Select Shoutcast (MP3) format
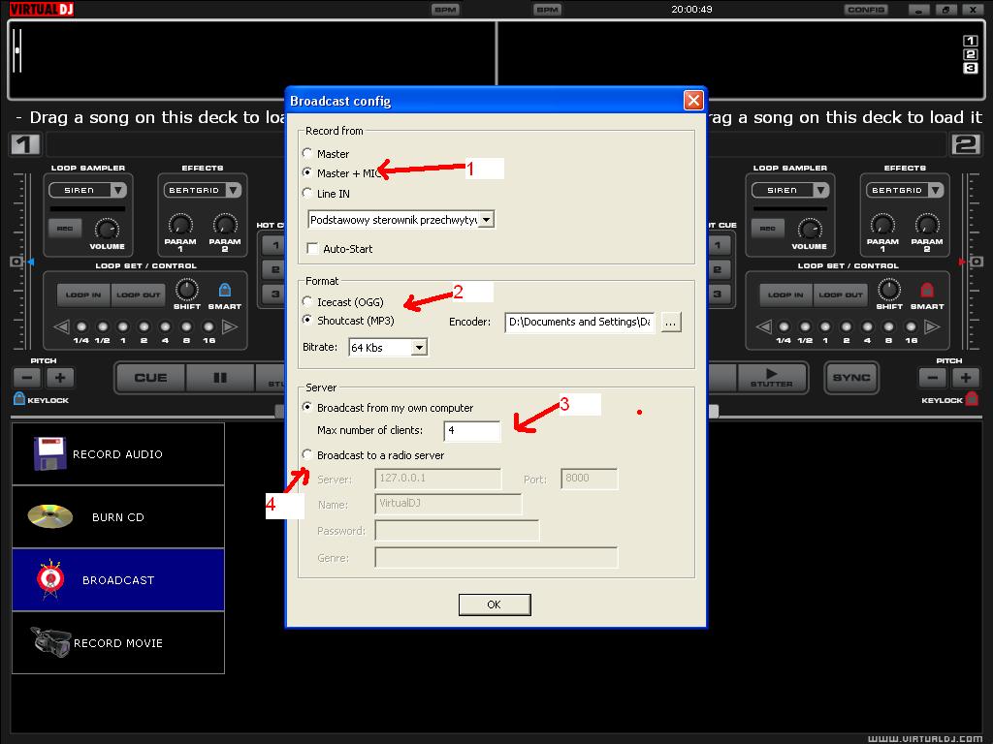 pyautogui.click(x=307, y=320)
